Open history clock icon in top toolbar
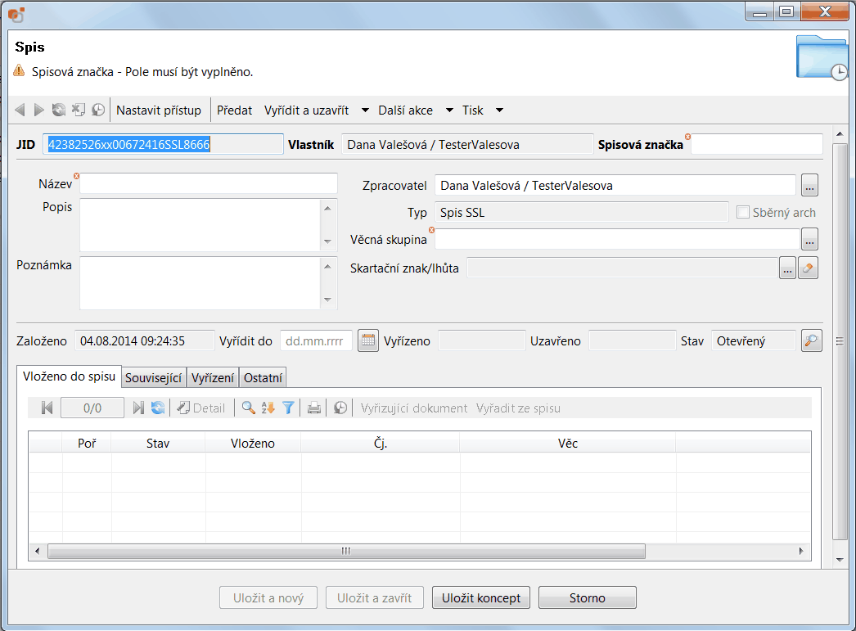 tap(97, 110)
